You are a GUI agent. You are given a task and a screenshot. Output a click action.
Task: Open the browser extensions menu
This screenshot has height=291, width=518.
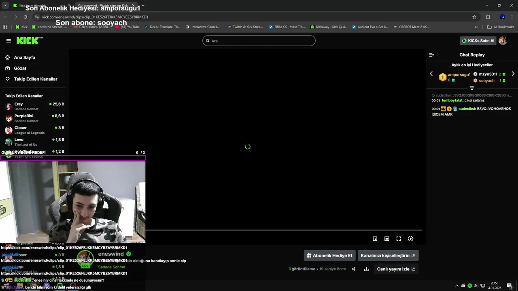[488, 17]
